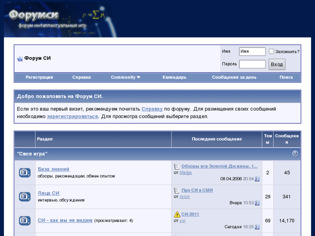Enable the Запомнить checkbox

coord(271,52)
